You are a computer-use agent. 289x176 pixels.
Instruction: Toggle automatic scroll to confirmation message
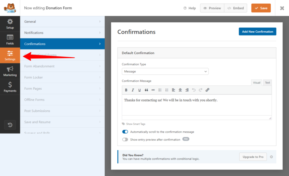point(125,132)
